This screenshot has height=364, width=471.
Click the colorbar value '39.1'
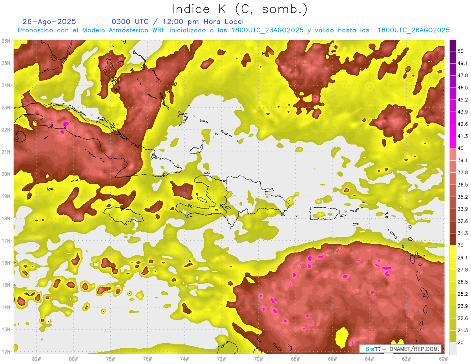pyautogui.click(x=462, y=160)
